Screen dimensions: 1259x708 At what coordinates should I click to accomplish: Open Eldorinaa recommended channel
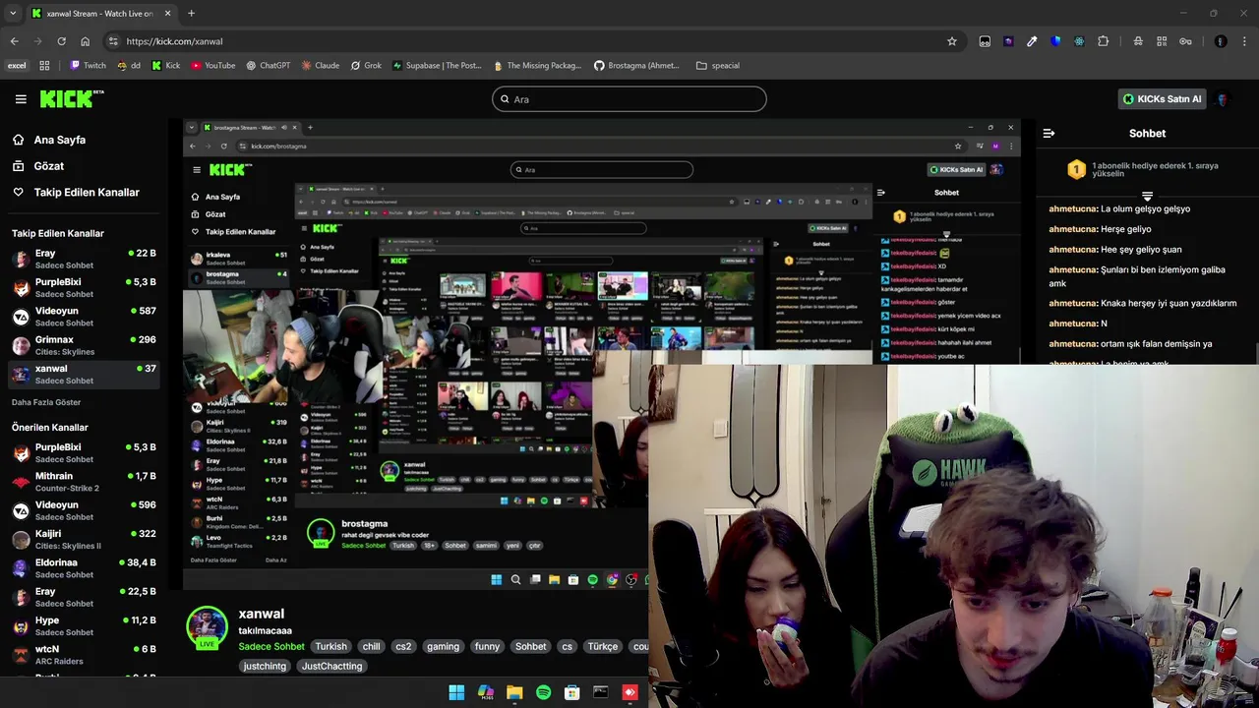tap(83, 568)
